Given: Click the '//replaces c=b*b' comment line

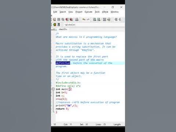Looking at the screenshot, I should [x=88, y=102].
